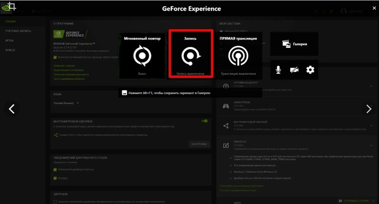The height and width of the screenshot is (204, 379).
Task: Click the screenshot icon in Alt+F1 hint bar
Action: pos(124,93)
